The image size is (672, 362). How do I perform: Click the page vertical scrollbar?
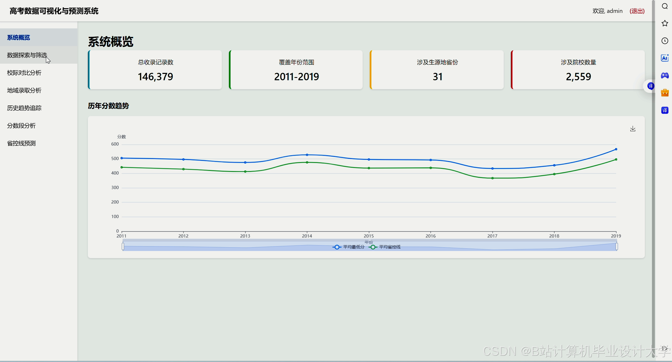[x=653, y=179]
